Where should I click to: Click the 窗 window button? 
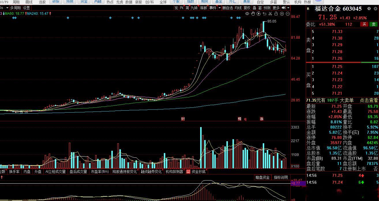click(260, 8)
